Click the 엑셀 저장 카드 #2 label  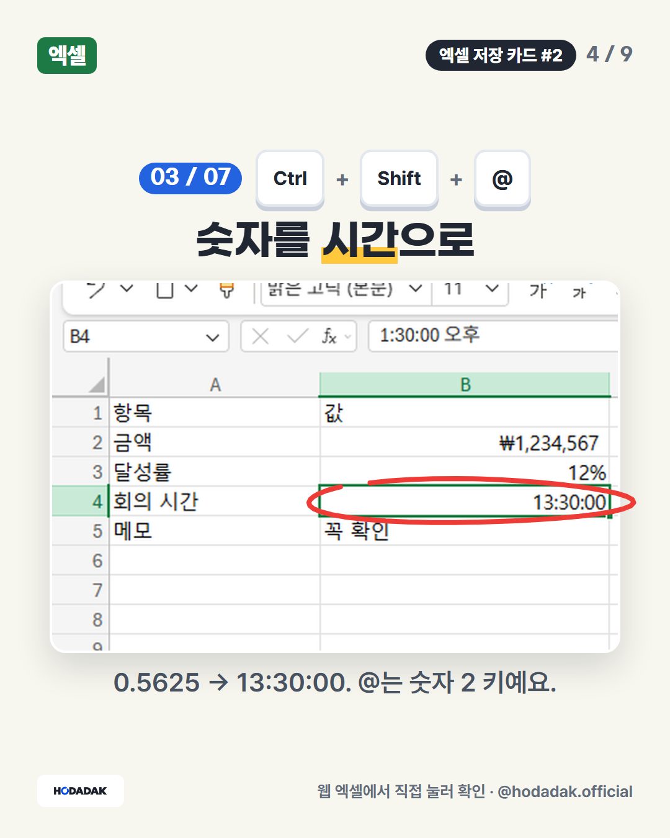(x=501, y=55)
